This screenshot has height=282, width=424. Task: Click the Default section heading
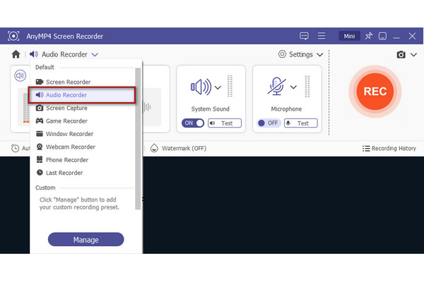[45, 67]
